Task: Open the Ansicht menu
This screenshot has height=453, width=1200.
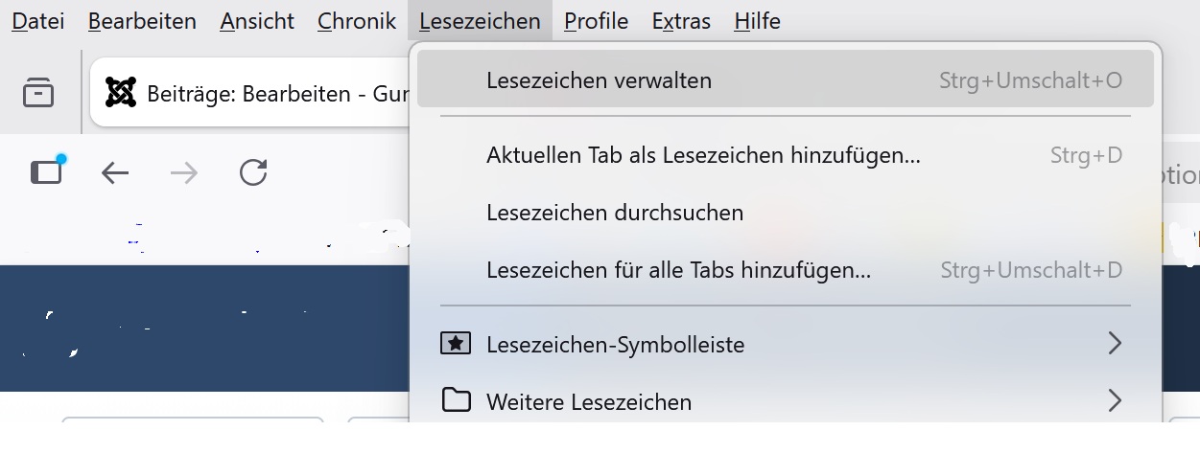Action: [x=257, y=21]
